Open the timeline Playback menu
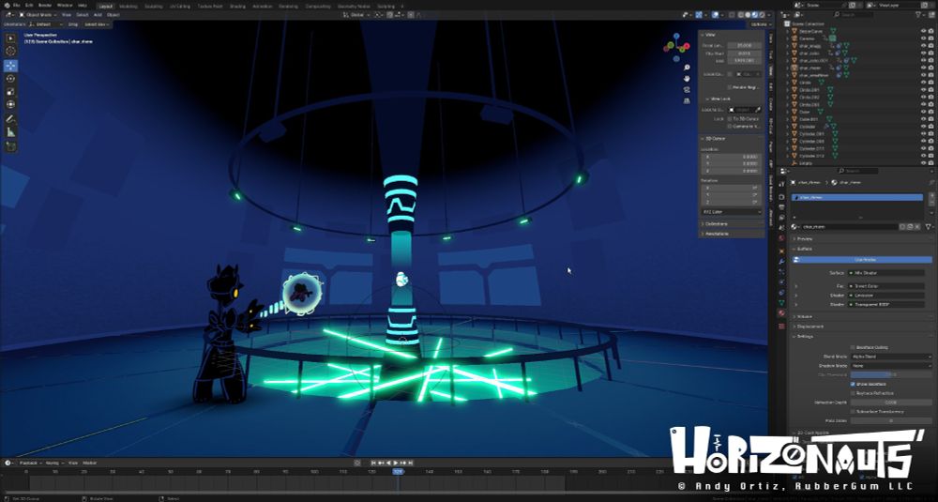This screenshot has height=502, width=938. click(x=29, y=463)
